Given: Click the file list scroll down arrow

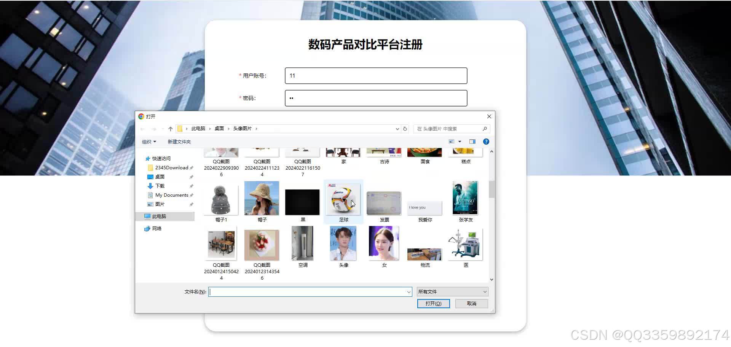Looking at the screenshot, I should click(492, 280).
